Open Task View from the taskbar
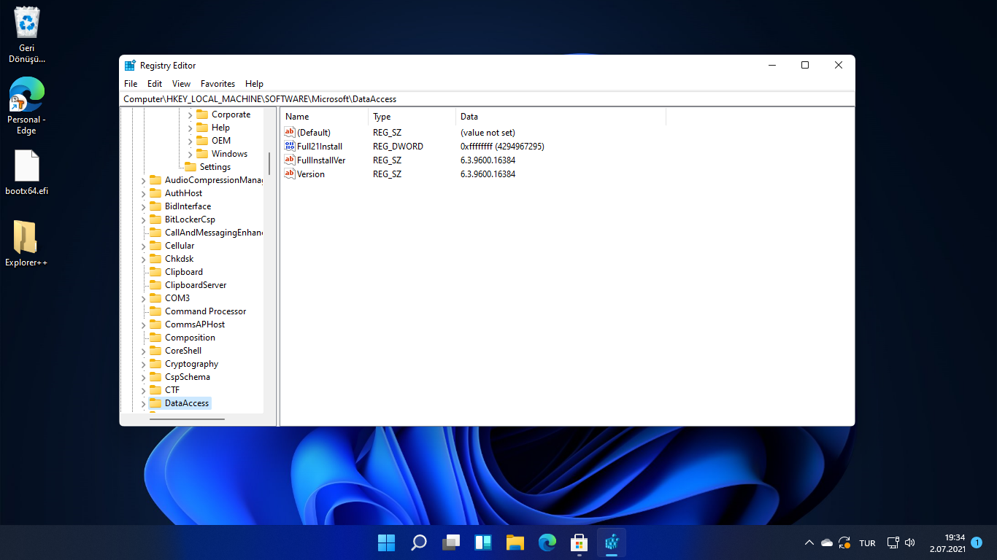Image resolution: width=997 pixels, height=560 pixels. (x=451, y=542)
